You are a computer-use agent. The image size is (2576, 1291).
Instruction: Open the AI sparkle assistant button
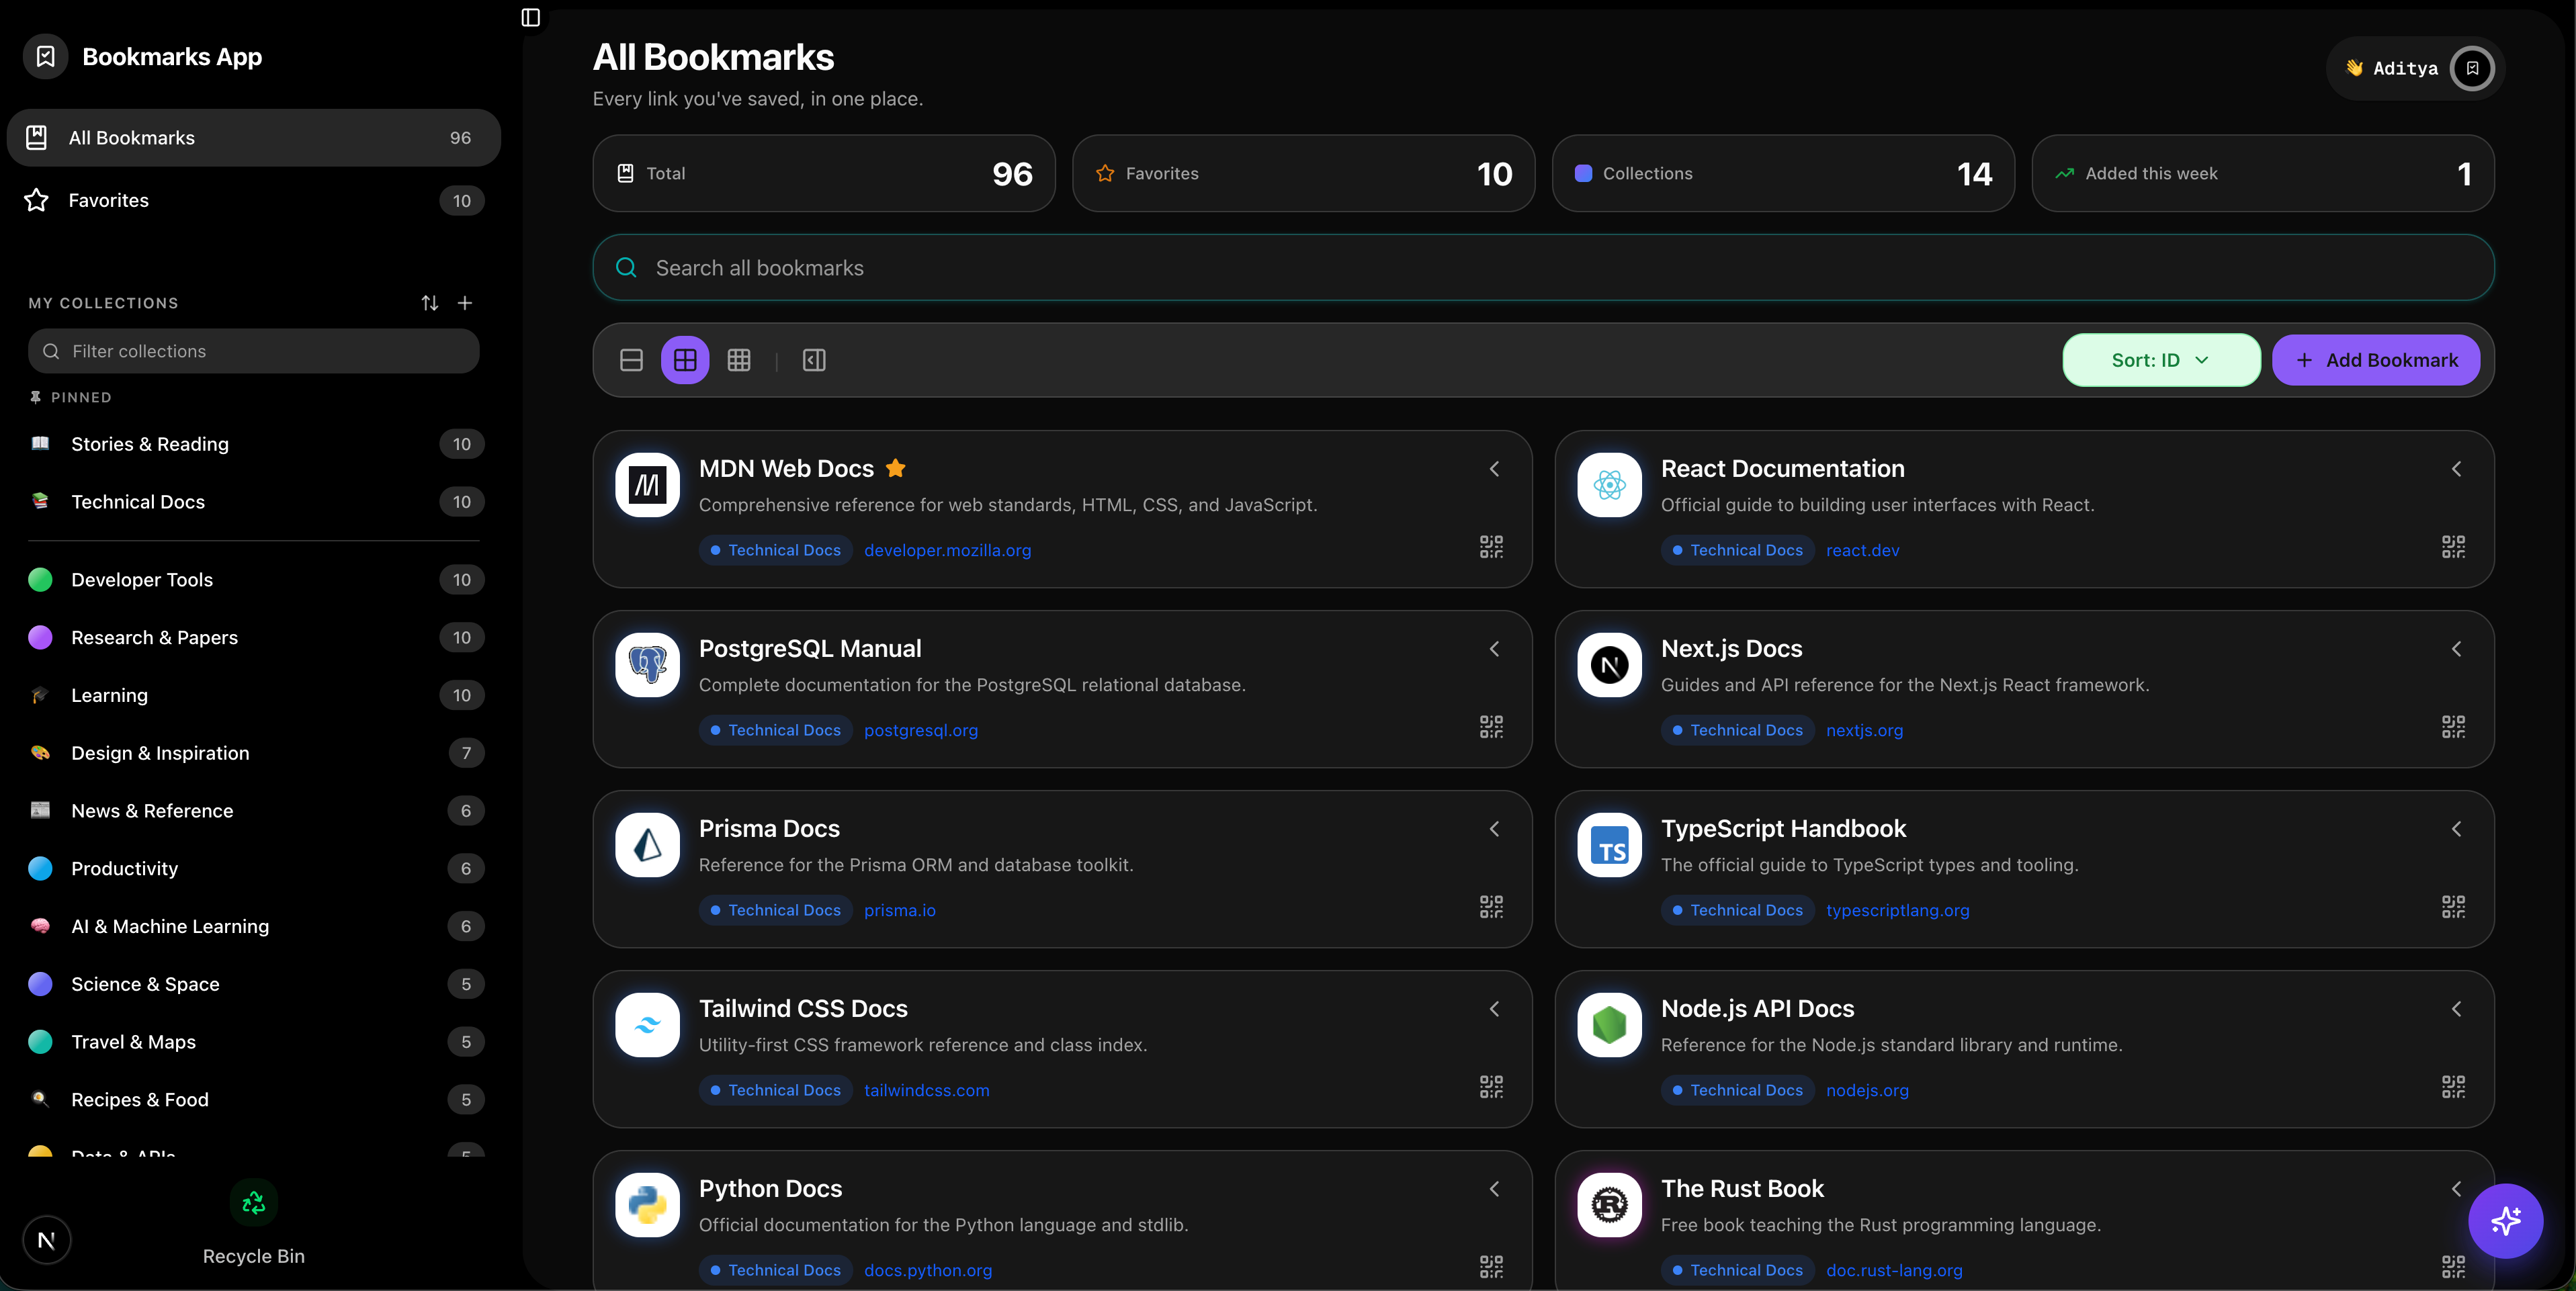[2505, 1221]
